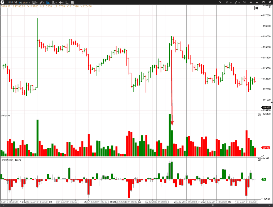Close the Delta indicator panel
Screen dimensions: 273x207
(x=259, y=160)
